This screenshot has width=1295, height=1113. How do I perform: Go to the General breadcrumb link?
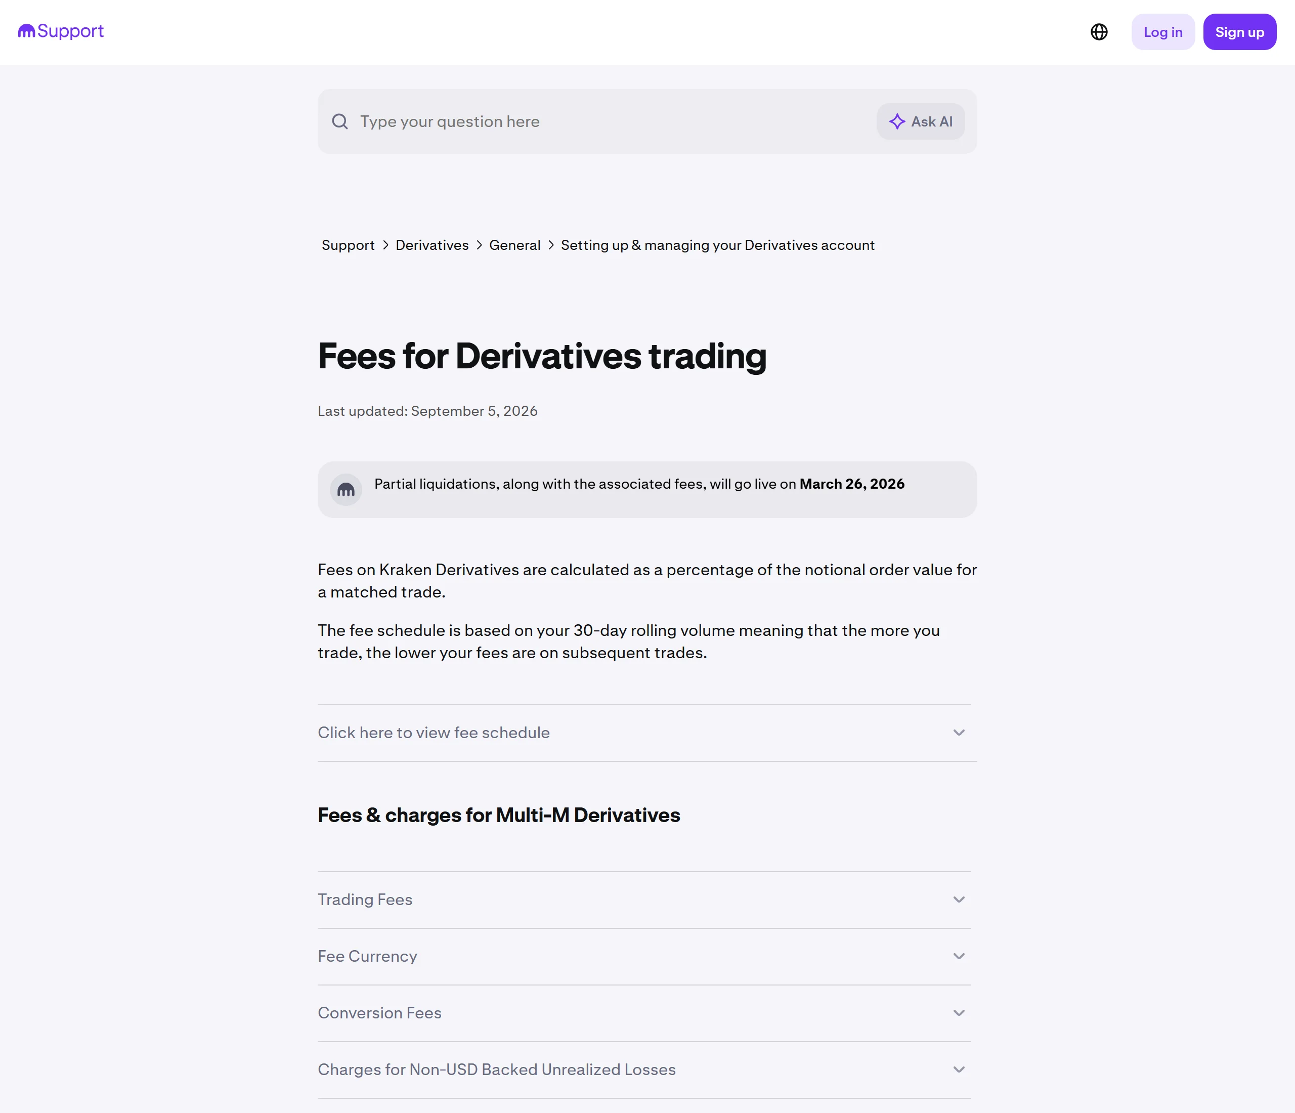[514, 245]
